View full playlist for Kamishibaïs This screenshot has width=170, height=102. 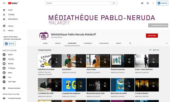[x=69, y=72]
